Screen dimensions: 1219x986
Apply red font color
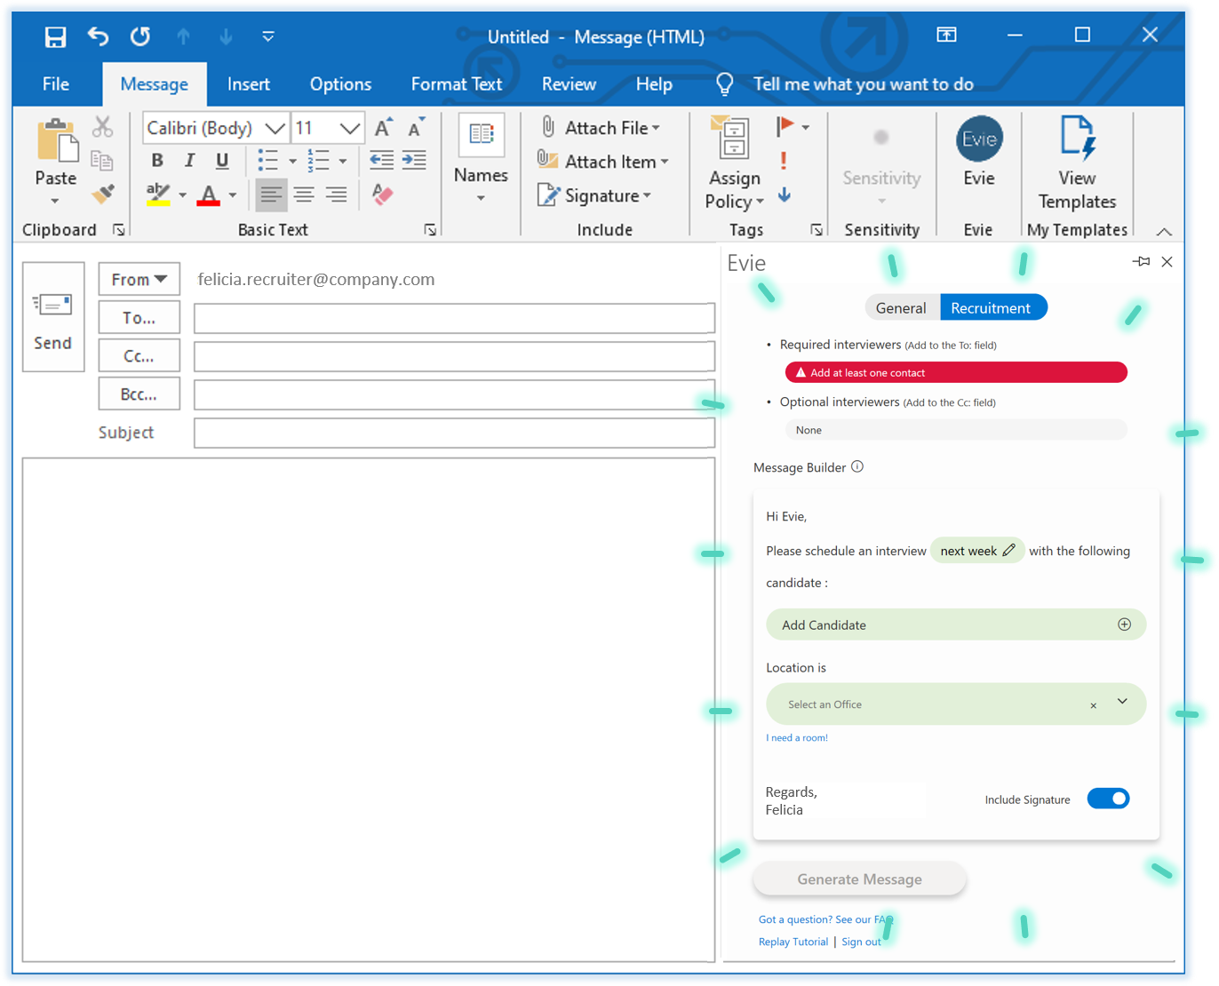[x=209, y=195]
